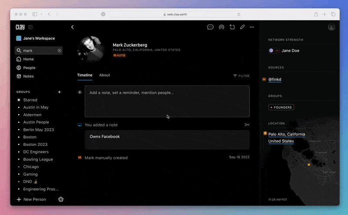
Task: Open the Bowling League group
Action: [38, 159]
